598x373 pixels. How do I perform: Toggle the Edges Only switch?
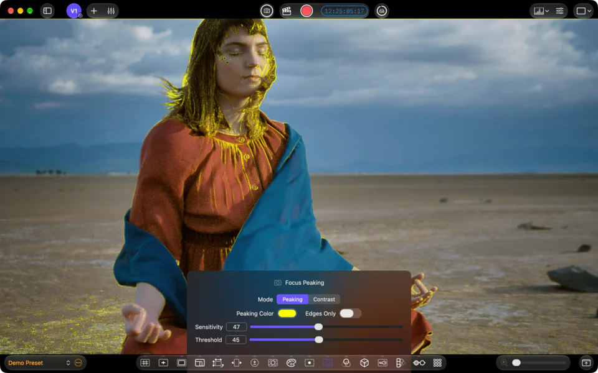(351, 313)
